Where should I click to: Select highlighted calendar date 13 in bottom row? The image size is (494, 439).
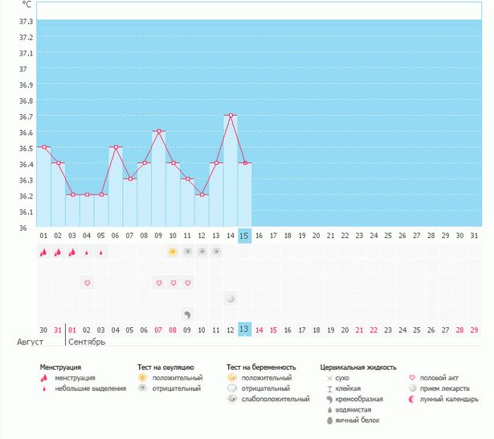click(245, 330)
